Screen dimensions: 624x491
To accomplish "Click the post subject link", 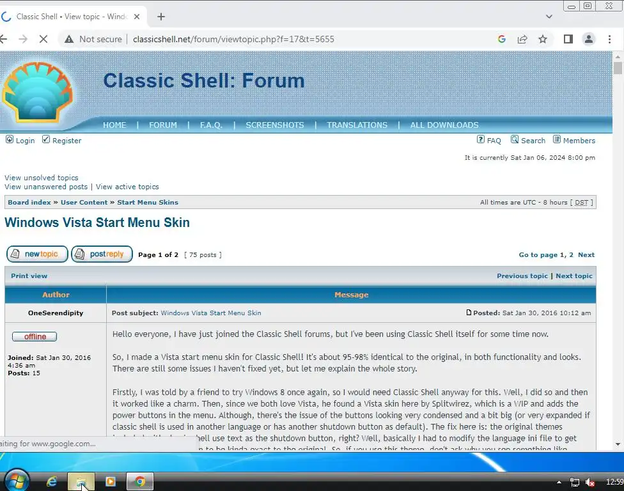I will pos(211,313).
